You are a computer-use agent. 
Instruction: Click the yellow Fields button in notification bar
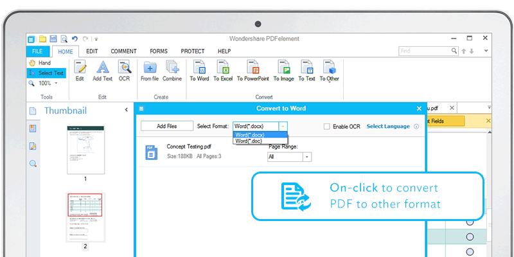point(445,121)
